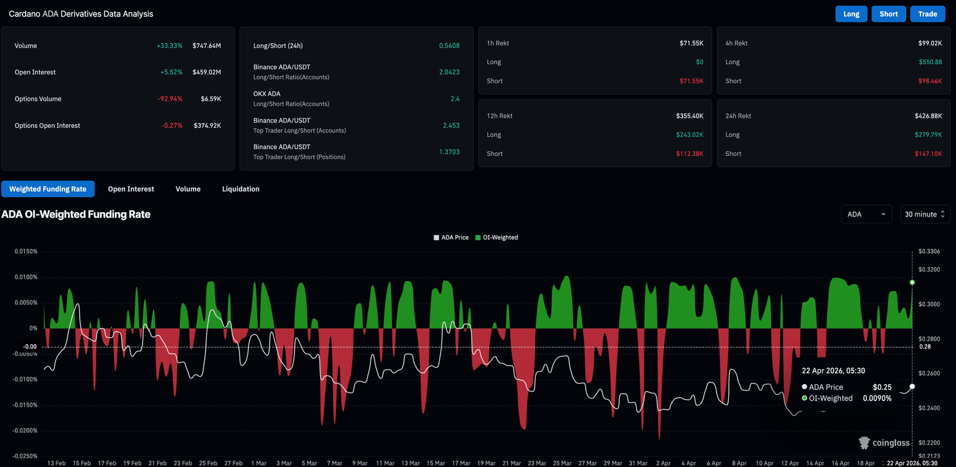The image size is (956, 467).
Task: Click the white ADA price endpoint marker
Action: [x=912, y=387]
